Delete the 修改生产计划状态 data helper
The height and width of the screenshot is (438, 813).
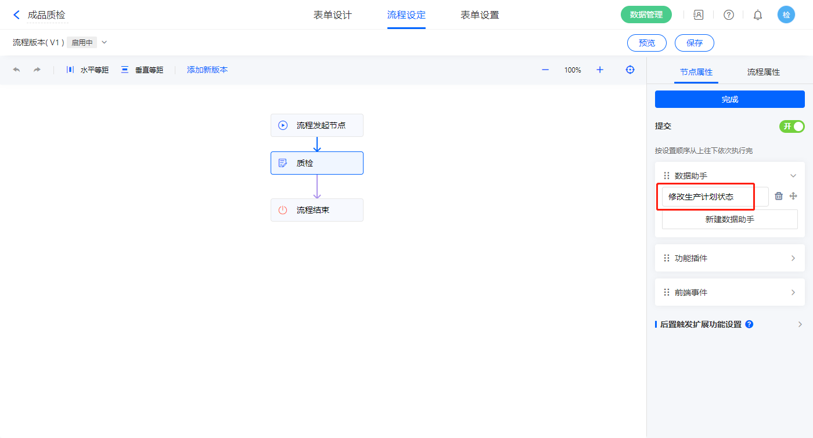point(779,196)
